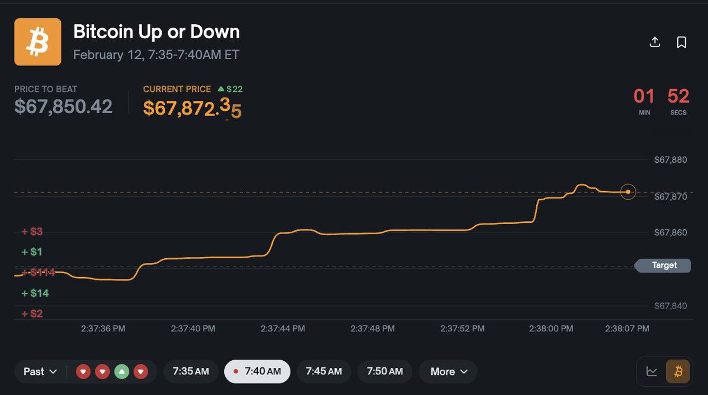Viewport: 708px width, 395px height.
Task: Click the green up-arrow past result circle
Action: tap(122, 371)
